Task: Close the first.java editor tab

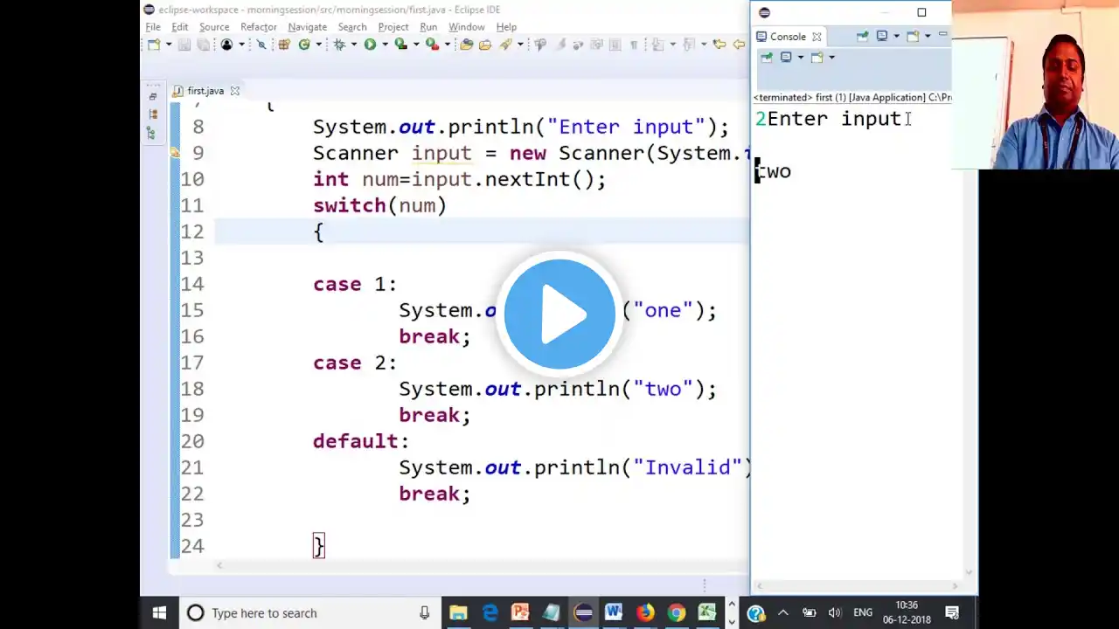Action: pyautogui.click(x=234, y=91)
